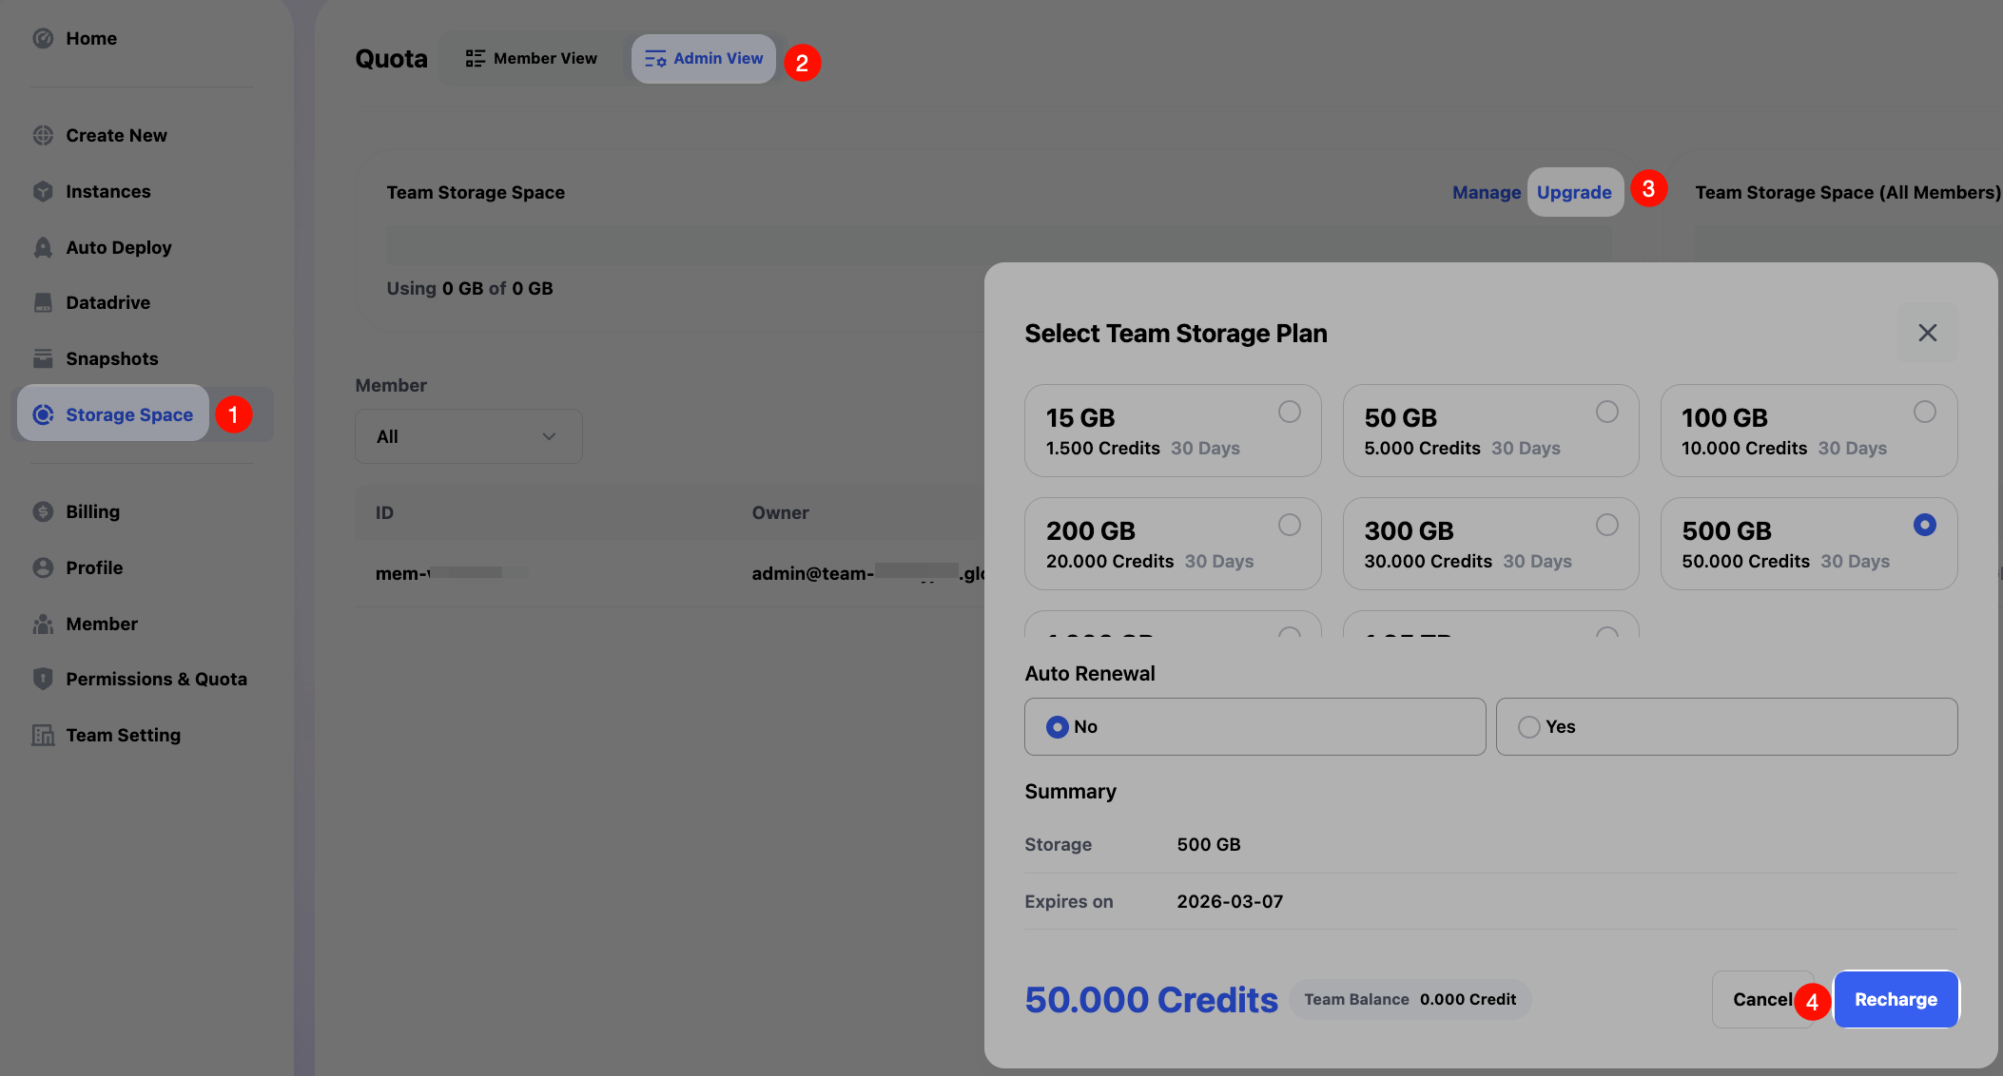Click the Permissions & Quota shield icon
This screenshot has width=2003, height=1076.
43,679
